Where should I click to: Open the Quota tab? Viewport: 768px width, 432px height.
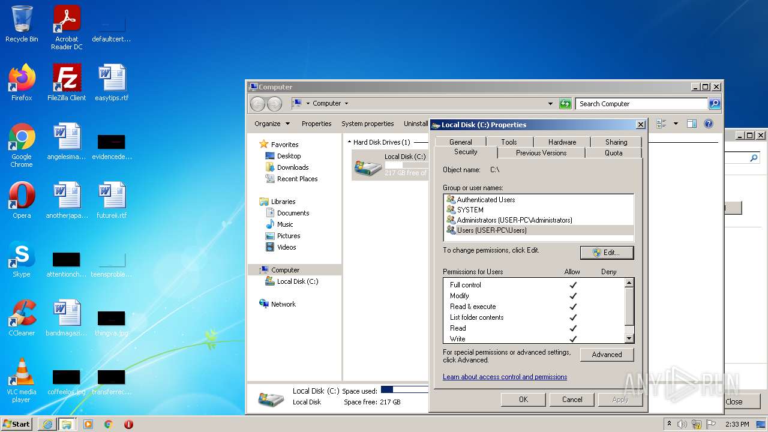(x=613, y=153)
